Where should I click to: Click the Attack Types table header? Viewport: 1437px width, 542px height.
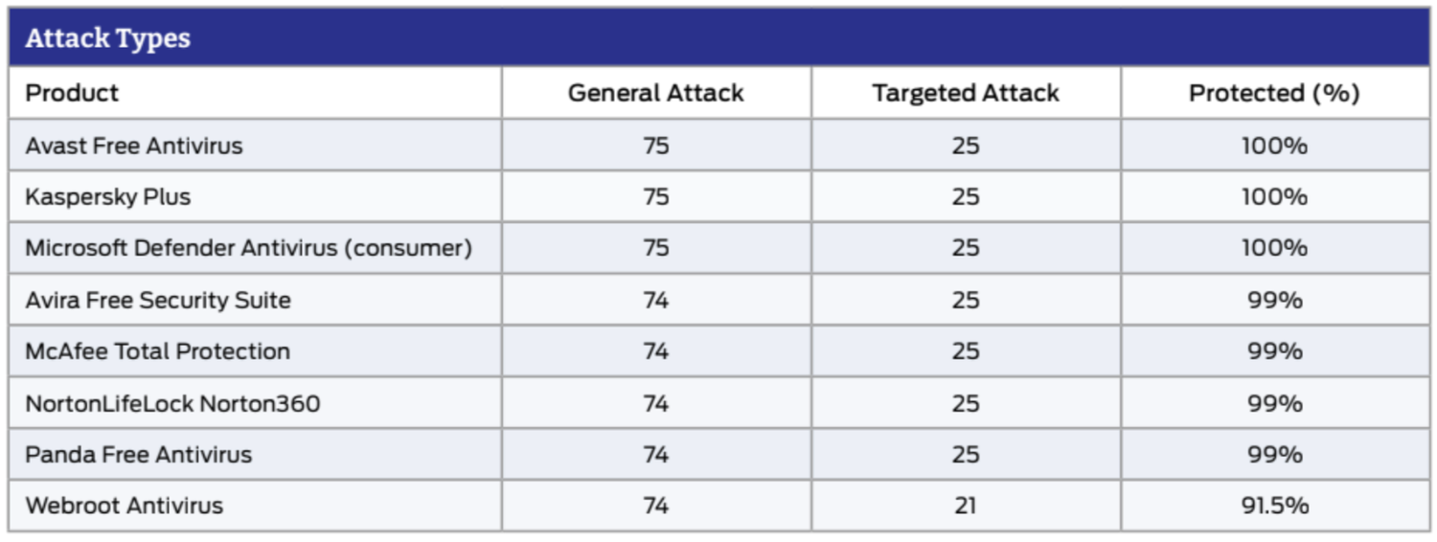tap(107, 38)
